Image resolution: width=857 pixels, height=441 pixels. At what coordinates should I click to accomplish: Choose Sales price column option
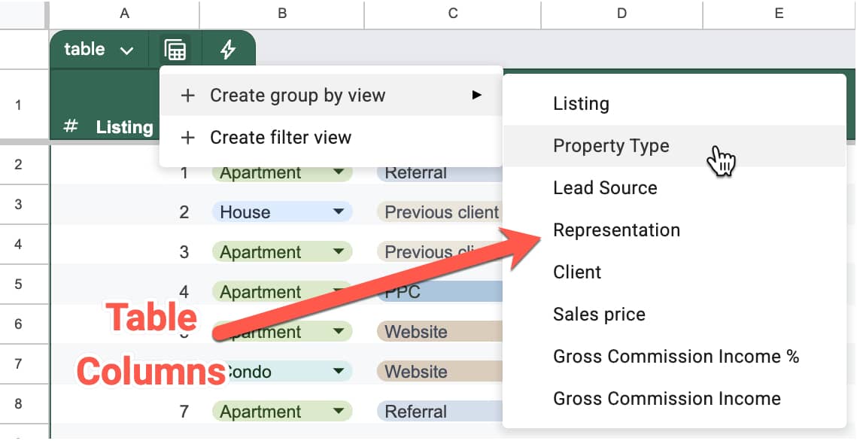[x=599, y=315]
